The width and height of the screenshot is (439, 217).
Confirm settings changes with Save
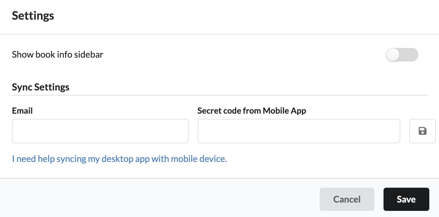pyautogui.click(x=406, y=199)
